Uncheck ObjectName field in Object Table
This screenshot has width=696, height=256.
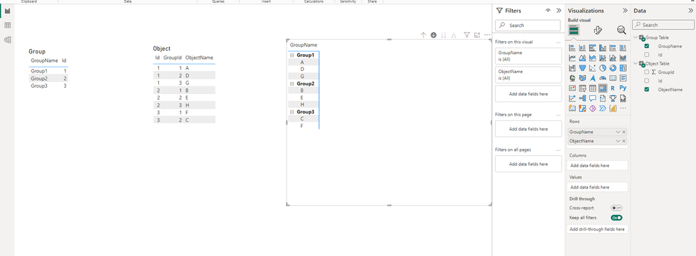[x=646, y=90]
